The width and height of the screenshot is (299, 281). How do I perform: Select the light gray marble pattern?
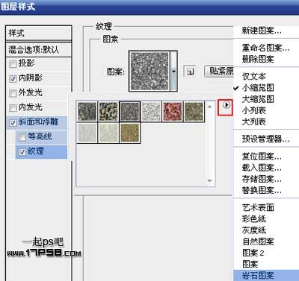click(87, 133)
